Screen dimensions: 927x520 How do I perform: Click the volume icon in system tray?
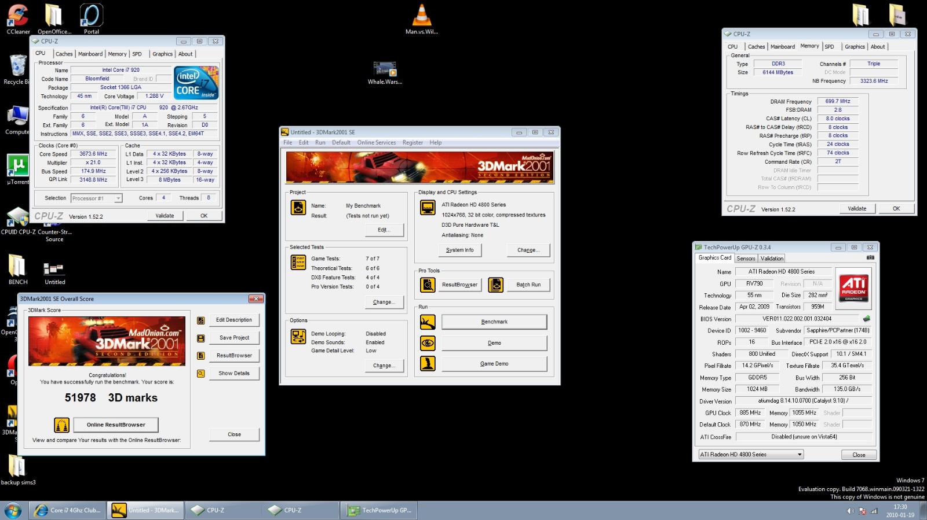coord(850,511)
